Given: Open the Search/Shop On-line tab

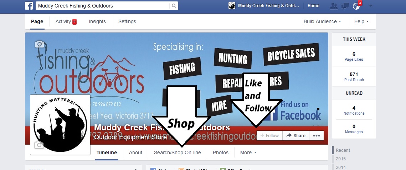Looking at the screenshot, I should pyautogui.click(x=178, y=152).
